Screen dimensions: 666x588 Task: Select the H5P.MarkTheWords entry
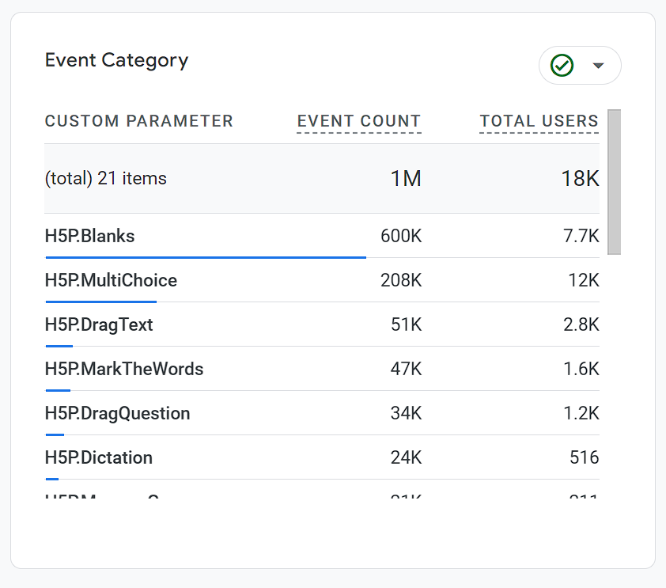123,369
